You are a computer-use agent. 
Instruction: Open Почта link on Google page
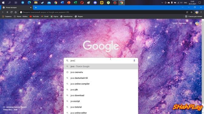174,23
